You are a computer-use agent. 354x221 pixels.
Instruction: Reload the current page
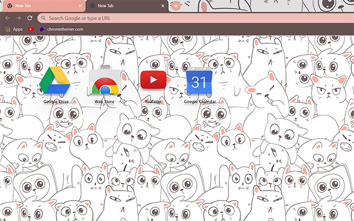pyautogui.click(x=29, y=18)
